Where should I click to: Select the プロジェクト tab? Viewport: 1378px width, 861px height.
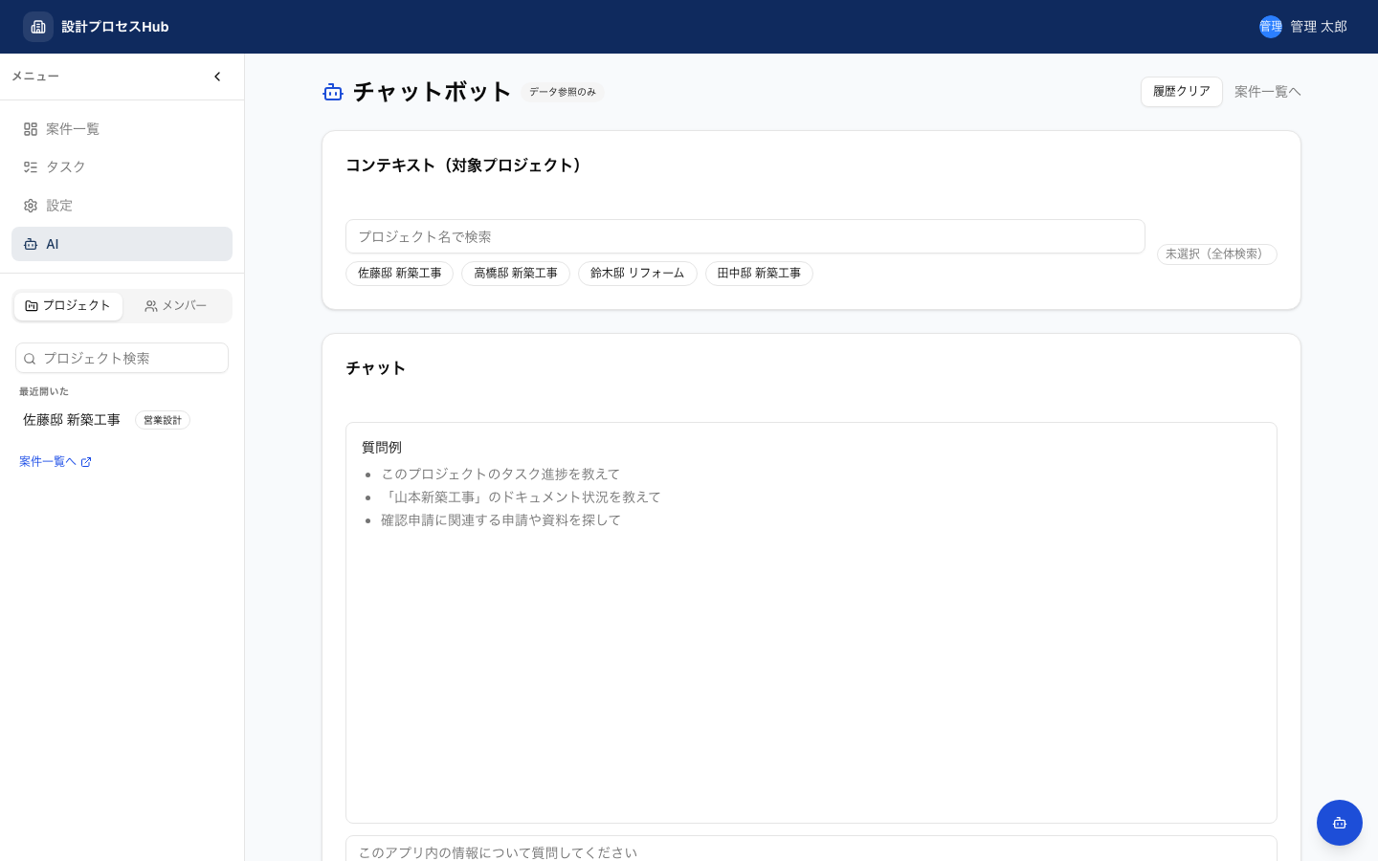pyautogui.click(x=68, y=305)
